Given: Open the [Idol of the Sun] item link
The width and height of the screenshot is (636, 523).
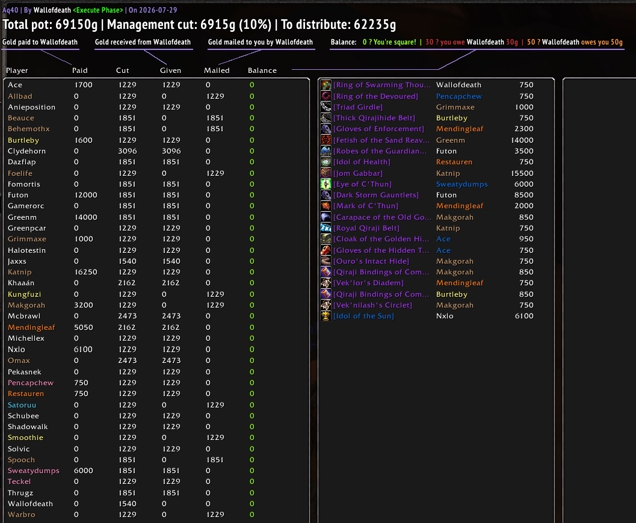Looking at the screenshot, I should (x=363, y=316).
